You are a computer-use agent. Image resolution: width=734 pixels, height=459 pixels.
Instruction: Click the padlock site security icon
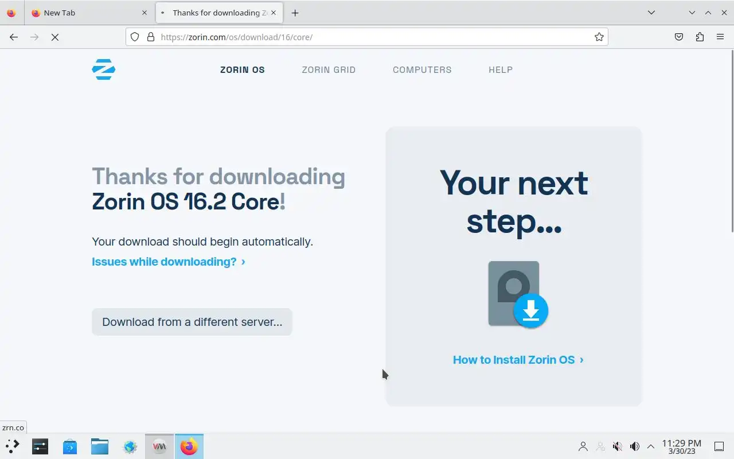[151, 37]
